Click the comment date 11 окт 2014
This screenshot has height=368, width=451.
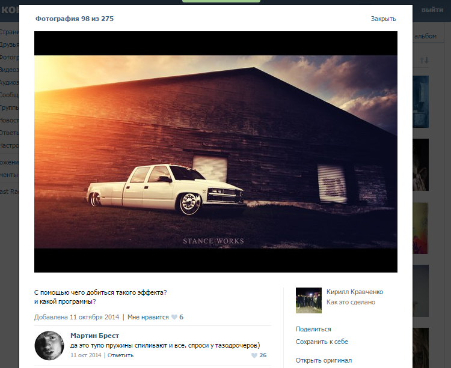click(x=87, y=355)
